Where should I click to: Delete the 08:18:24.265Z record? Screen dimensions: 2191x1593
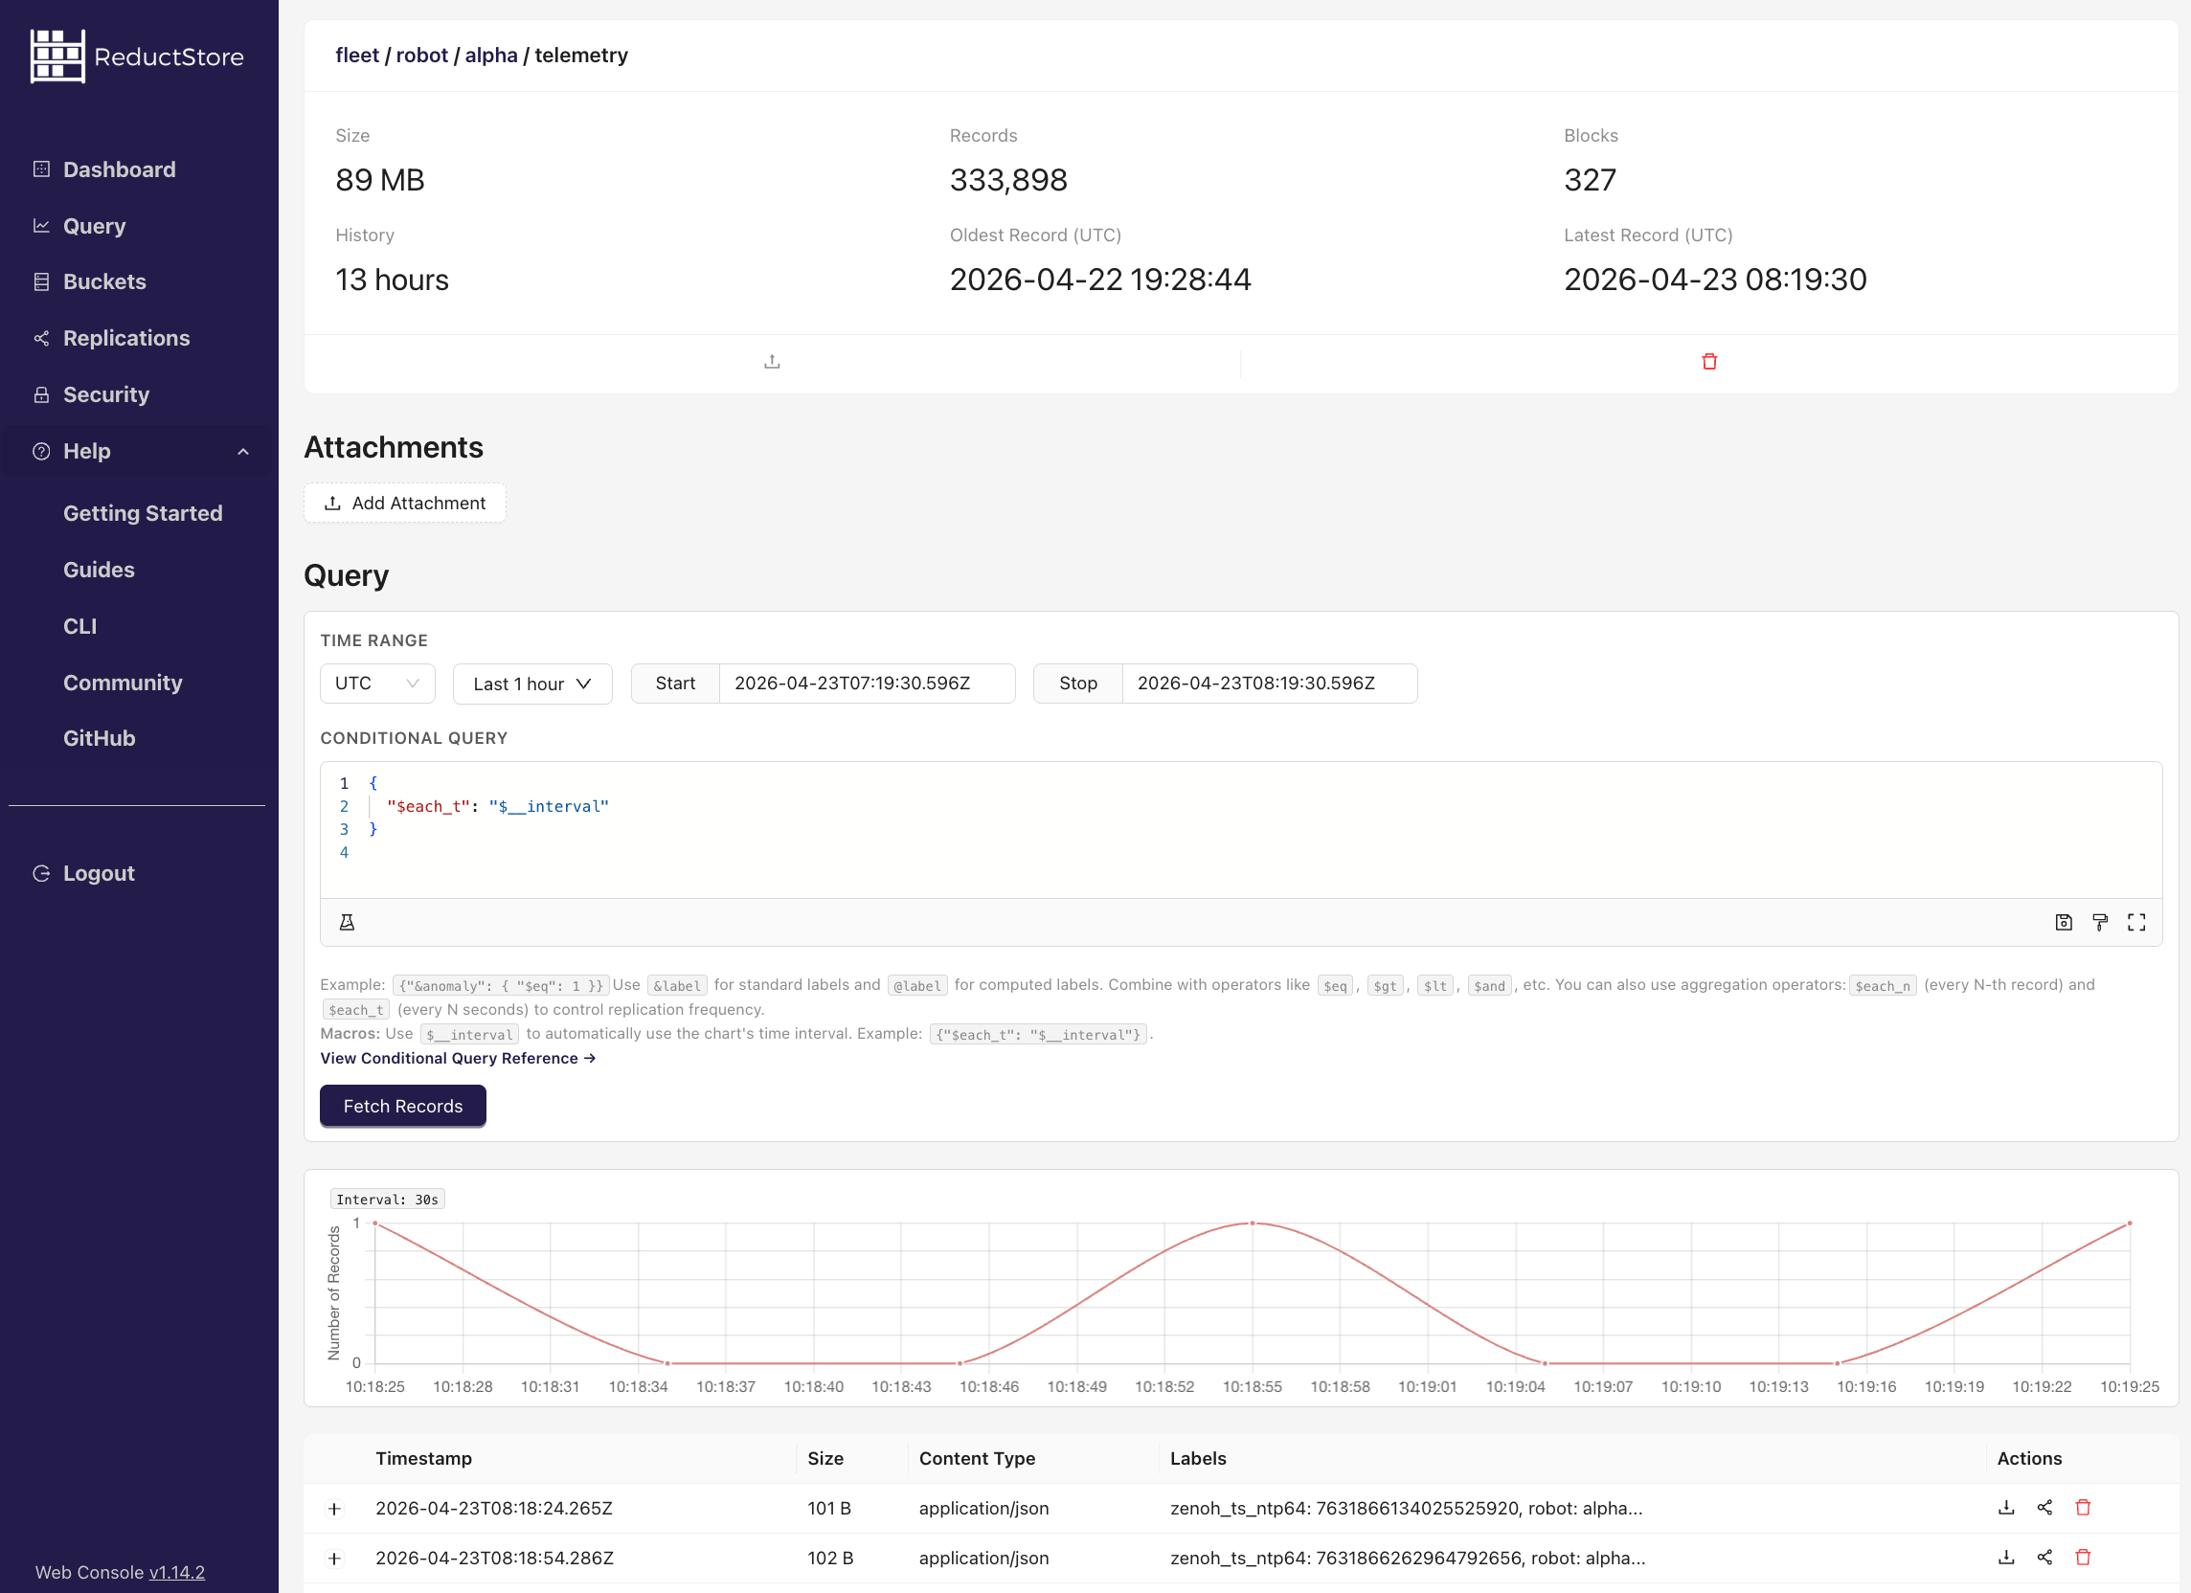coord(2083,1509)
